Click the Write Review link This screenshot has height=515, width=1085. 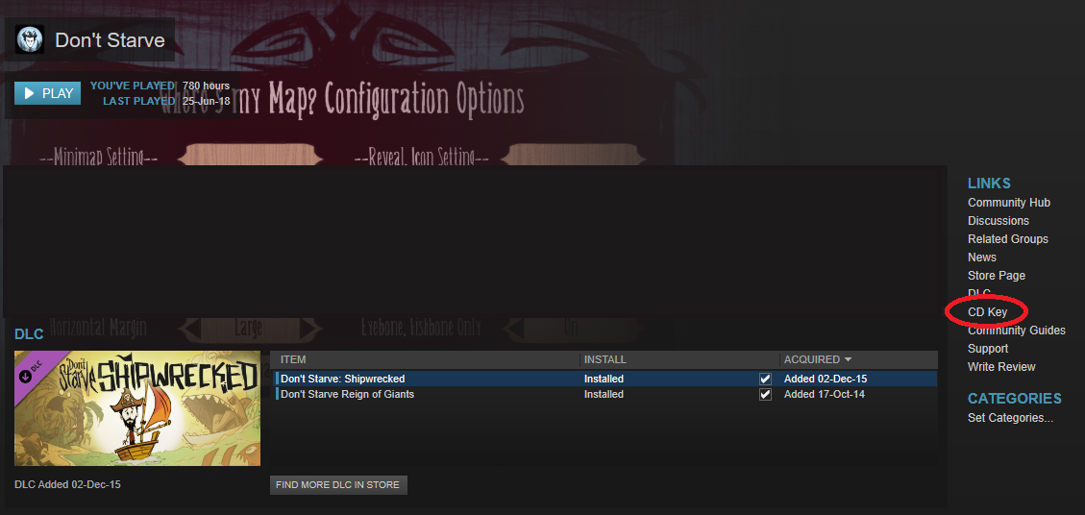(x=1001, y=367)
